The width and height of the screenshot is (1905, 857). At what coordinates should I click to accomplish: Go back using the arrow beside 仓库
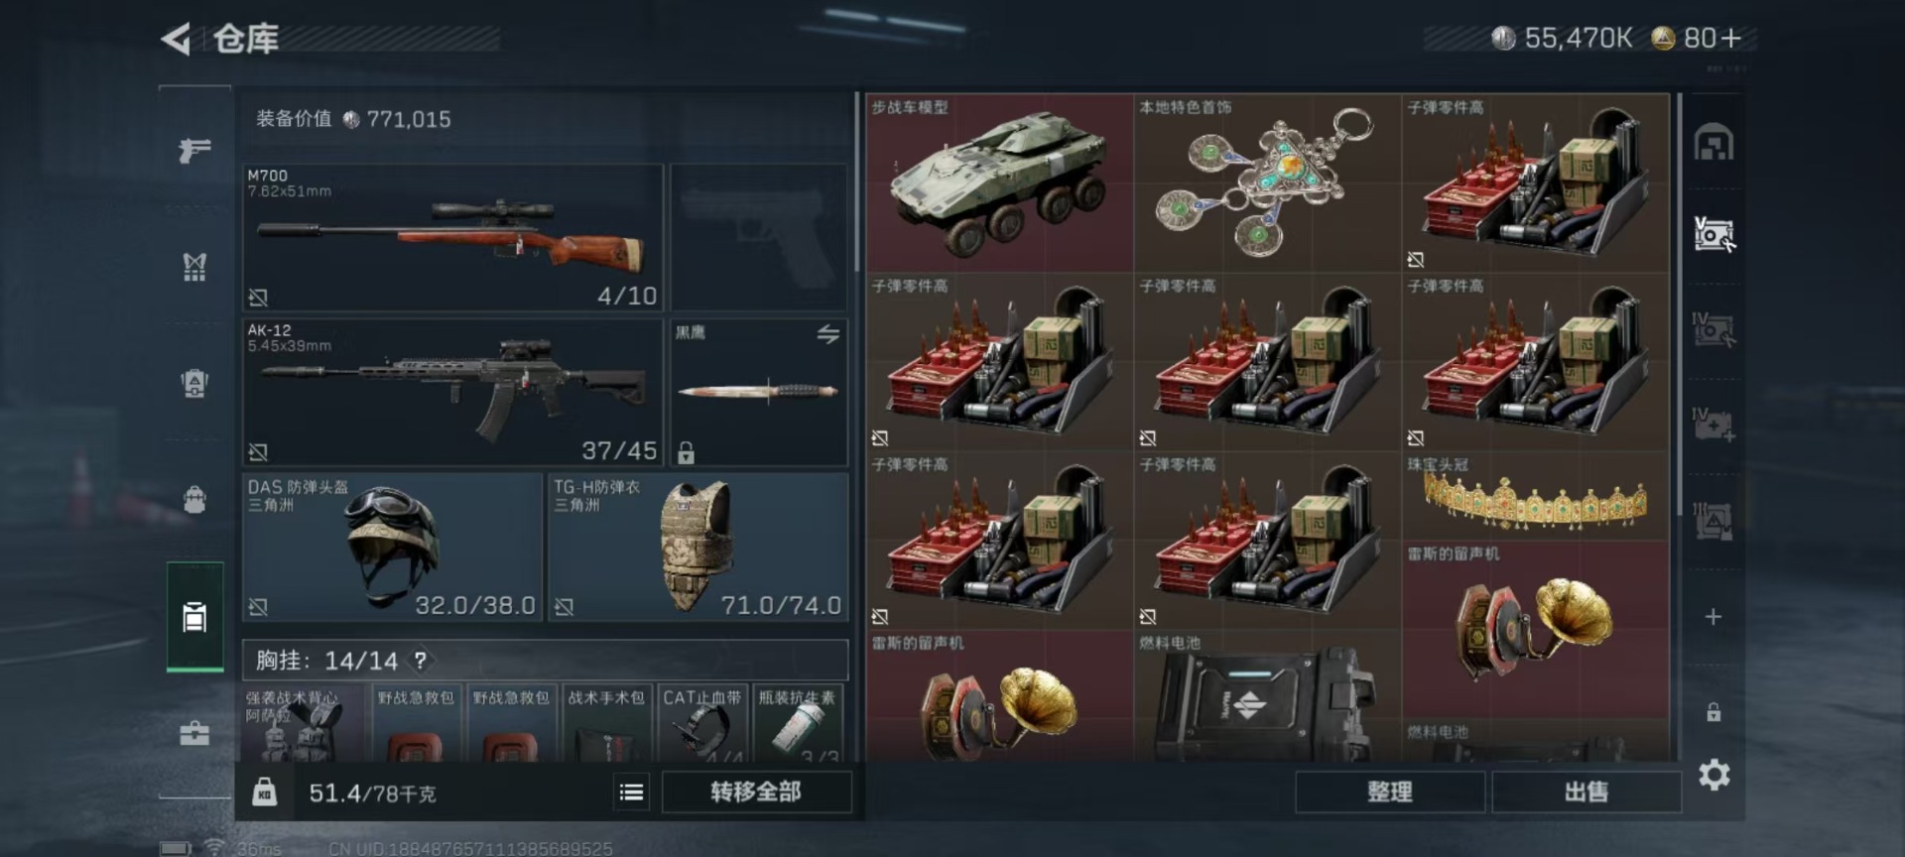point(176,40)
